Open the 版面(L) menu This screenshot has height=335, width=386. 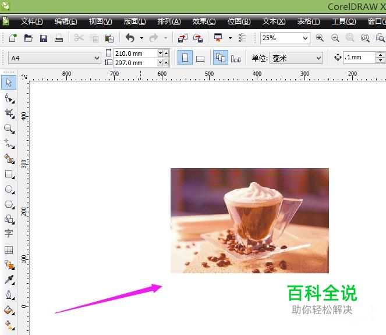point(135,22)
